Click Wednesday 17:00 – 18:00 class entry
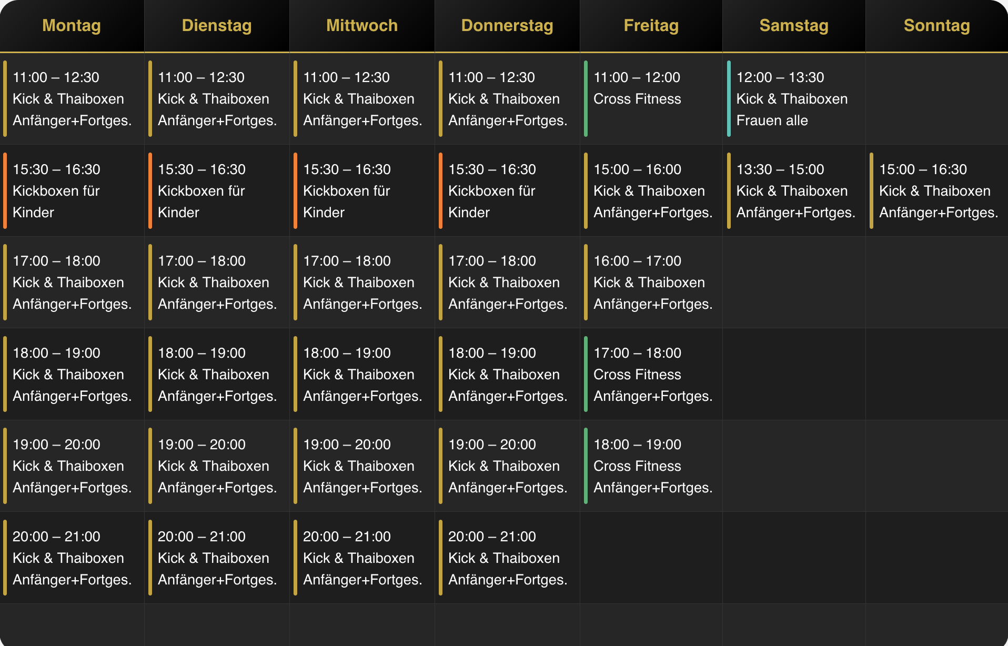 (362, 282)
